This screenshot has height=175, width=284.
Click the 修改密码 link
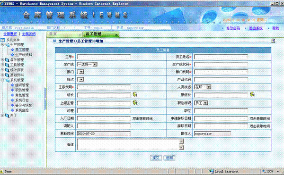click(x=233, y=28)
